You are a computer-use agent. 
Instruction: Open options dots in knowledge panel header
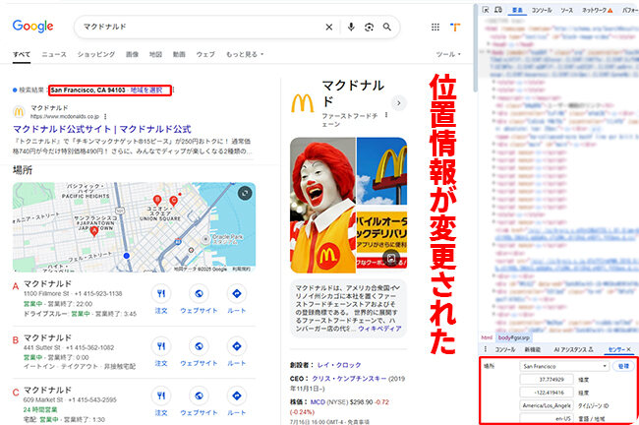point(386,115)
